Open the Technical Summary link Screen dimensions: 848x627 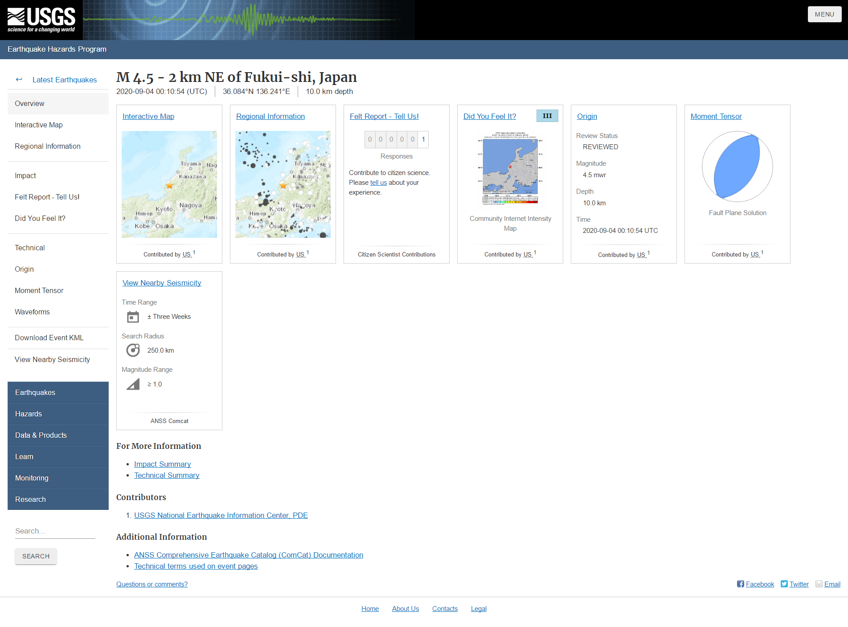167,475
